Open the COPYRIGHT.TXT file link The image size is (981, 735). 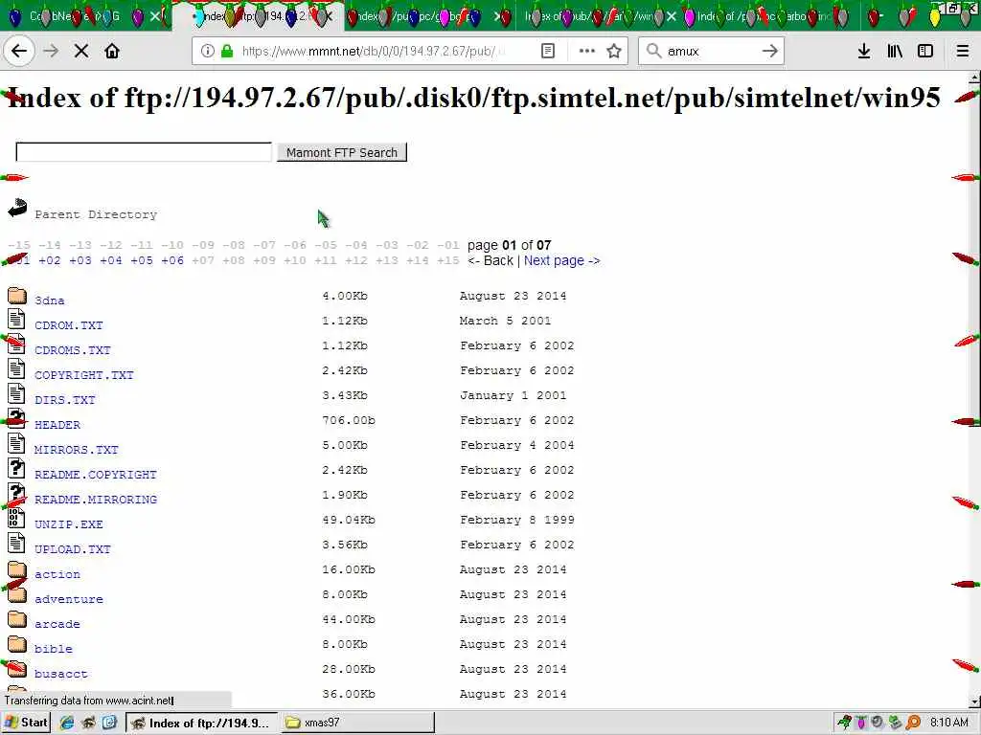pyautogui.click(x=84, y=375)
